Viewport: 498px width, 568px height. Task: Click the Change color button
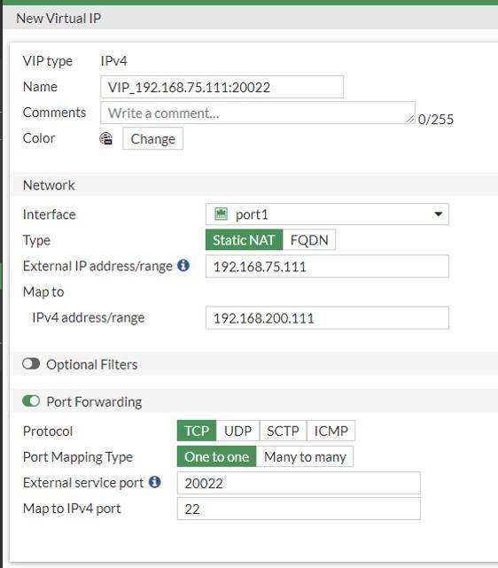pyautogui.click(x=152, y=138)
